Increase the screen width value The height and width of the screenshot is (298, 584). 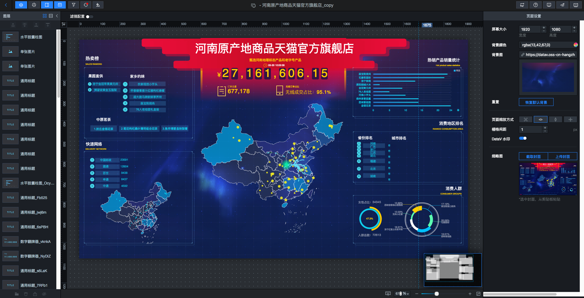[x=544, y=28]
